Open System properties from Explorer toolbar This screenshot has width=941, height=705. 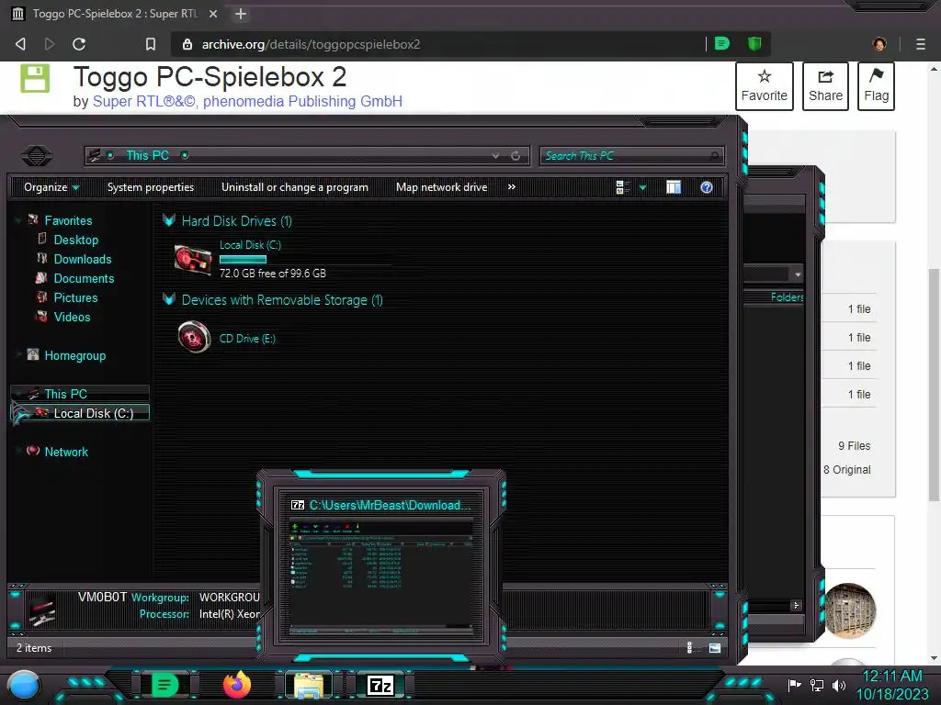(151, 187)
